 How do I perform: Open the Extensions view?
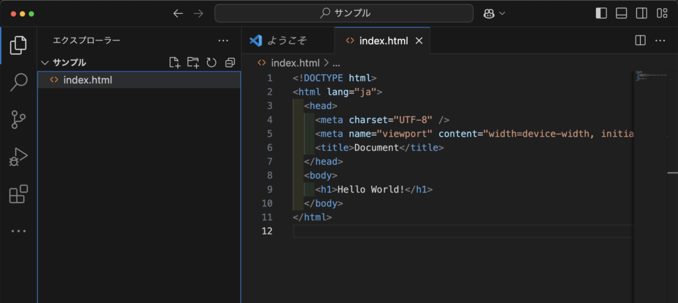coord(19,194)
